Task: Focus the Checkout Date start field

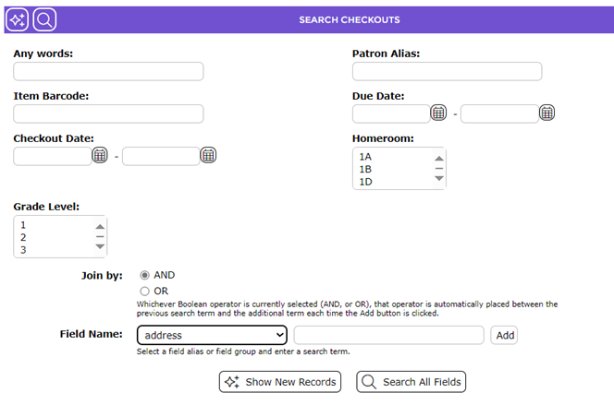Action: point(53,156)
